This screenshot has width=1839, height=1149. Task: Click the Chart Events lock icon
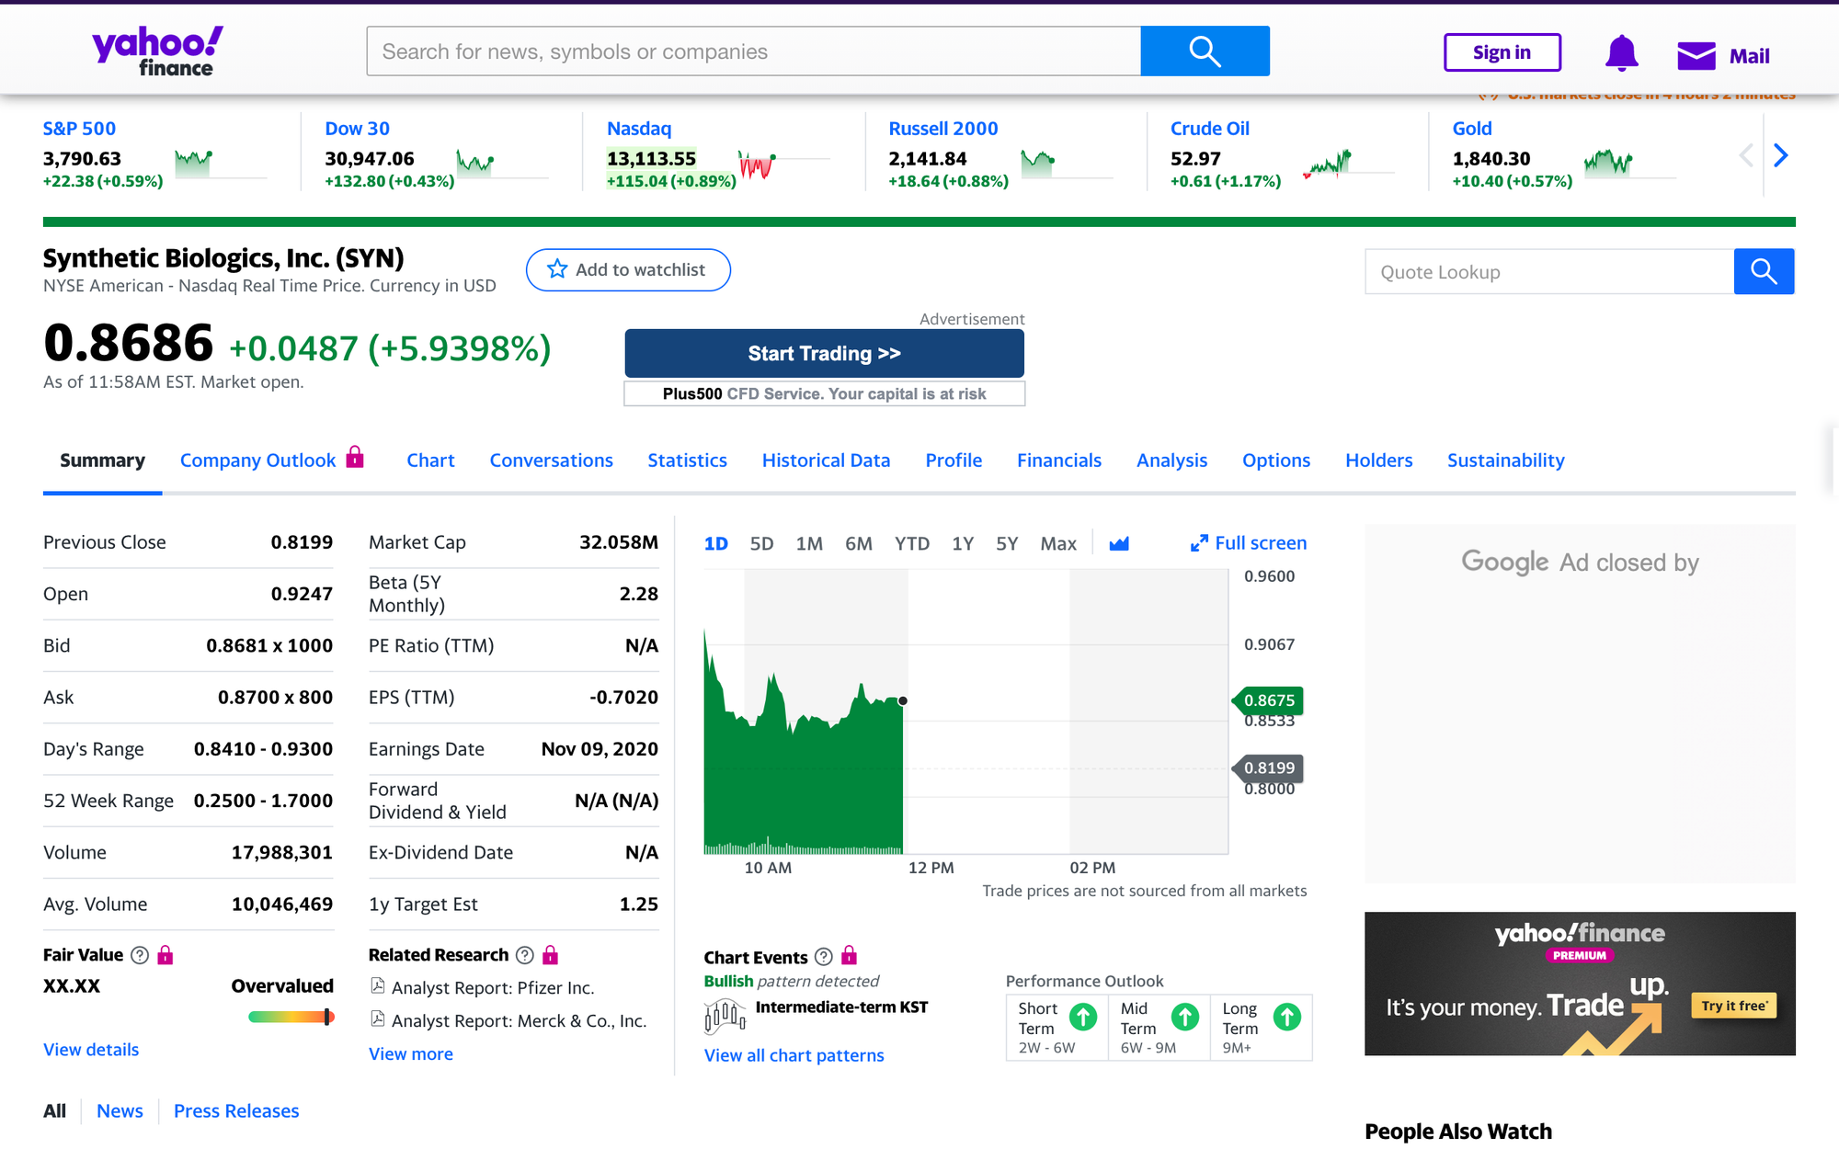point(850,955)
